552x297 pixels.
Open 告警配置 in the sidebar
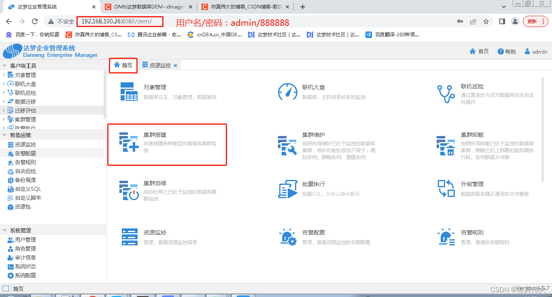pos(25,153)
